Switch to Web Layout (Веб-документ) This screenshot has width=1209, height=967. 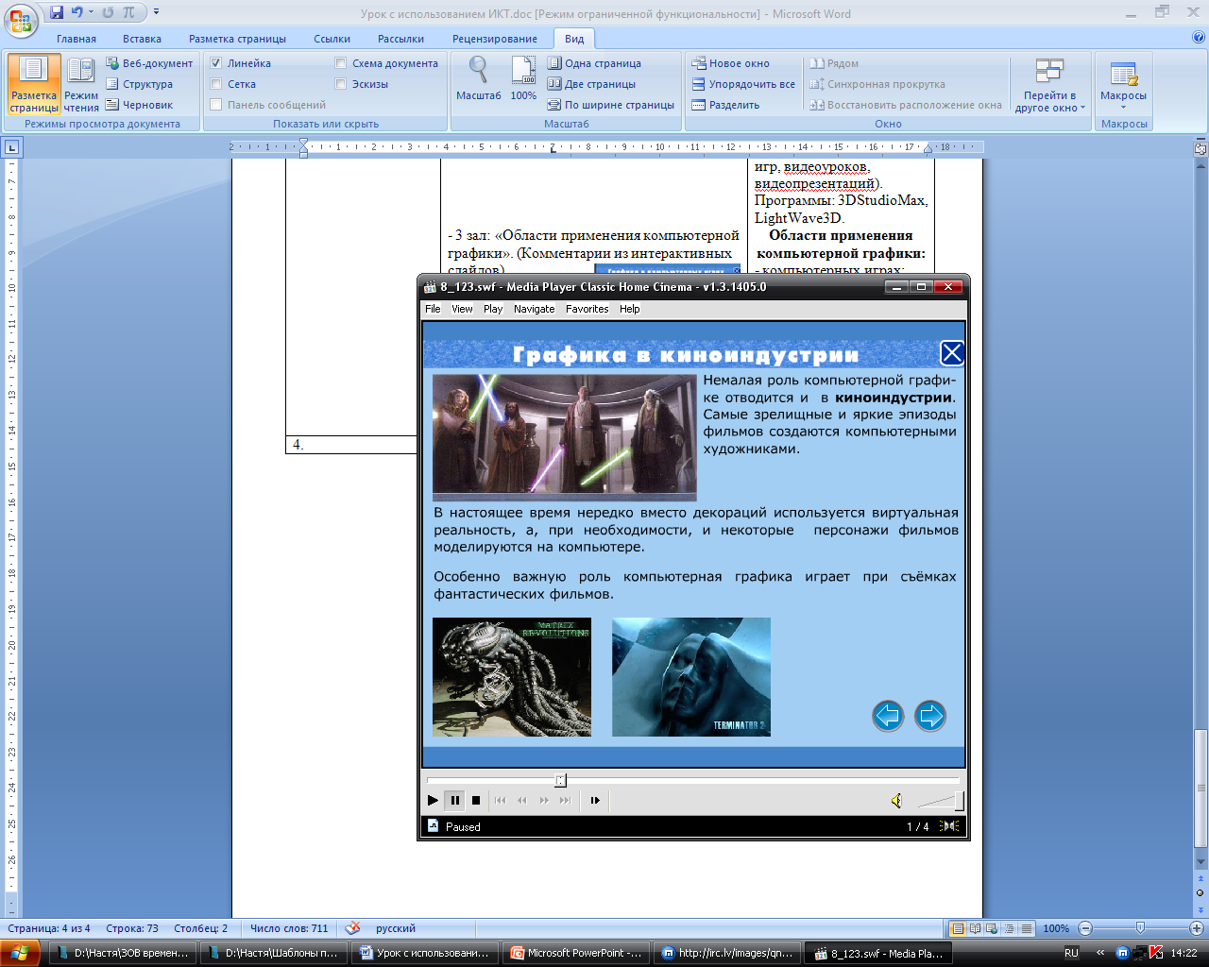click(149, 63)
